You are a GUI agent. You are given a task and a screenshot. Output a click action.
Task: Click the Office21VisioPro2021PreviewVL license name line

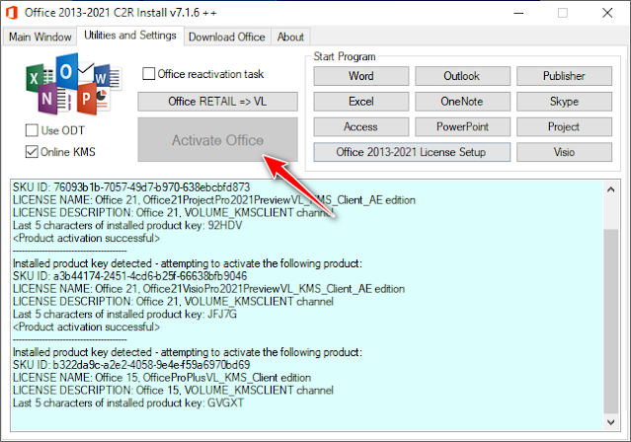208,289
